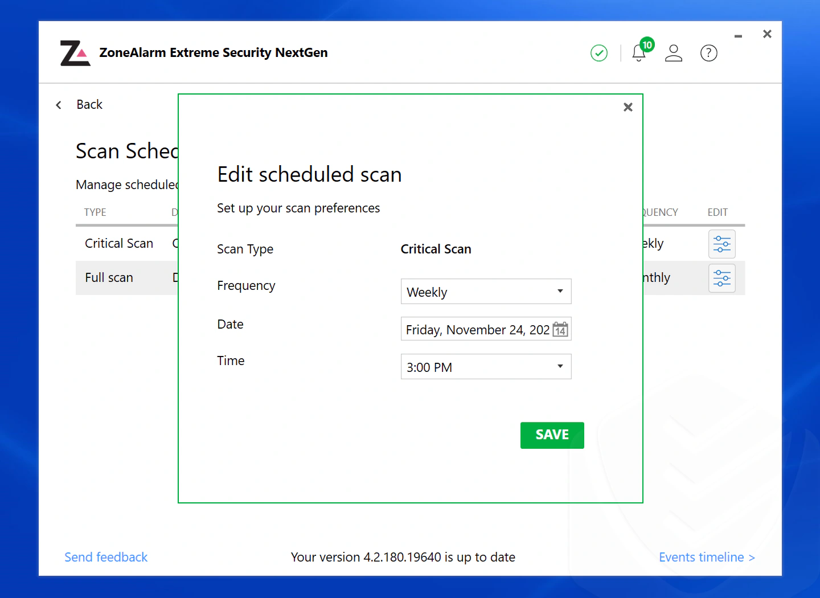Save the scheduled scan settings
Screen dimensions: 820x598
[552, 435]
